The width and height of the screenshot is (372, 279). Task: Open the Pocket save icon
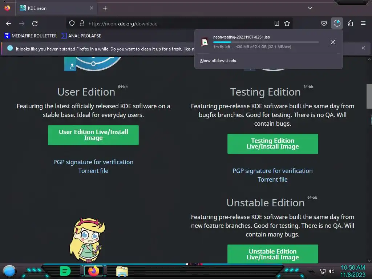(x=324, y=24)
